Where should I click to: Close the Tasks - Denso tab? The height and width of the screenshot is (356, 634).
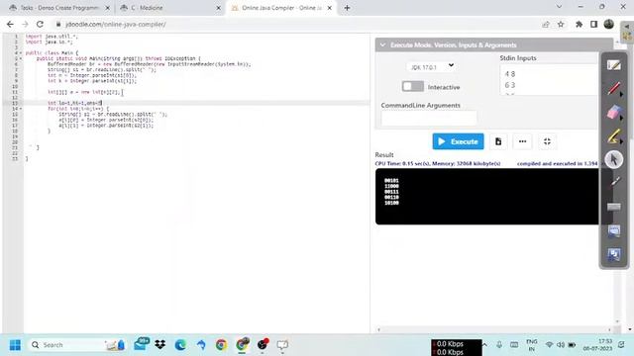[108, 8]
